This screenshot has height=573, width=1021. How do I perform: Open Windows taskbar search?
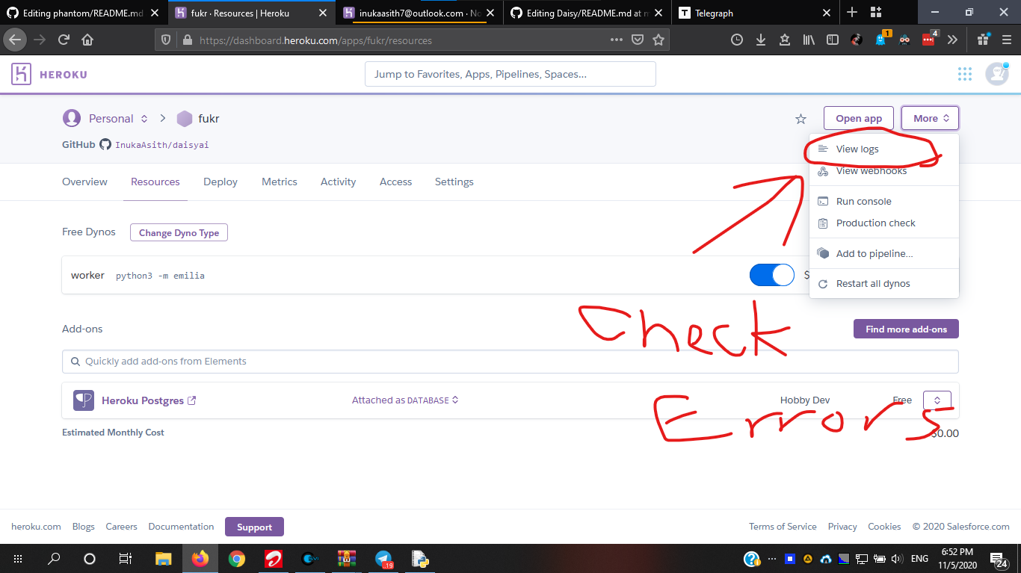click(x=54, y=559)
